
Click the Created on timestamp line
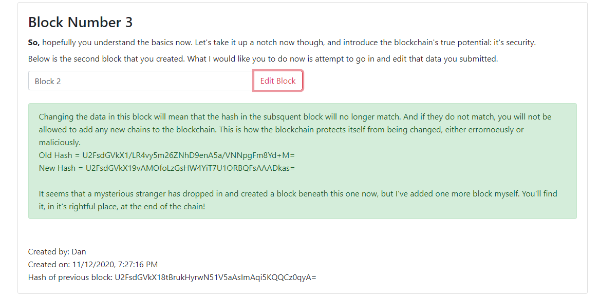click(x=93, y=265)
